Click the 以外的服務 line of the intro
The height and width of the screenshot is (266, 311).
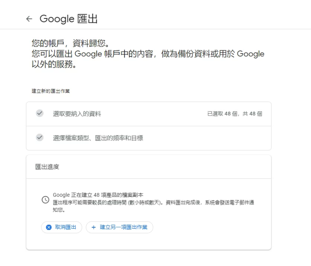(x=54, y=64)
